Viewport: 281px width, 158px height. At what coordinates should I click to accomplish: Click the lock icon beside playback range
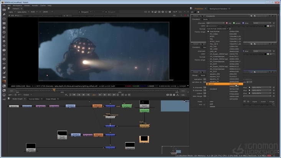click(174, 95)
